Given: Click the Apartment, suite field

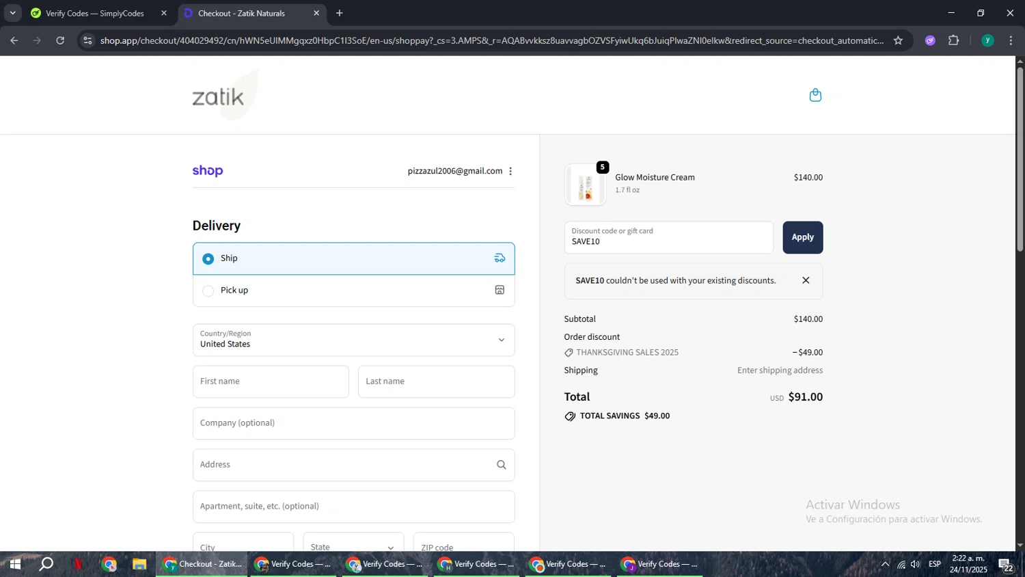Looking at the screenshot, I should [x=353, y=507].
